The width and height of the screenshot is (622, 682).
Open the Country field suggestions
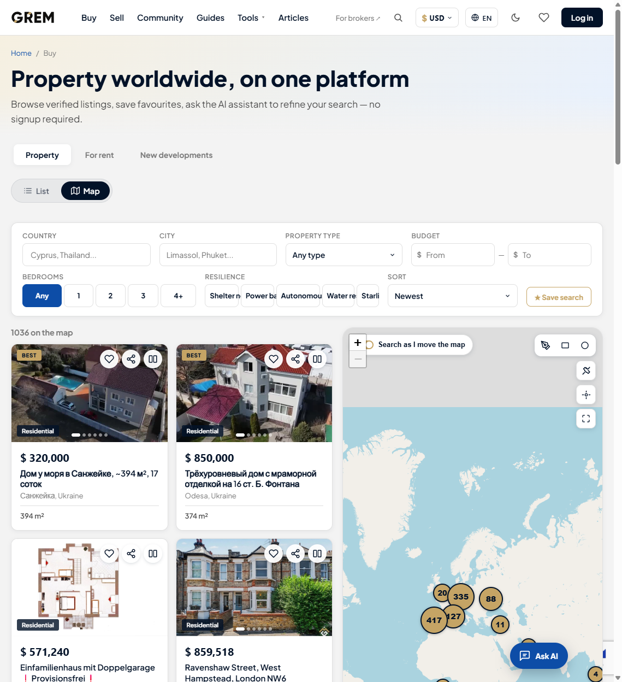click(86, 255)
